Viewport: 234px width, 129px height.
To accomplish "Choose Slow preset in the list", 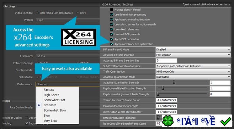I will point(47,115).
